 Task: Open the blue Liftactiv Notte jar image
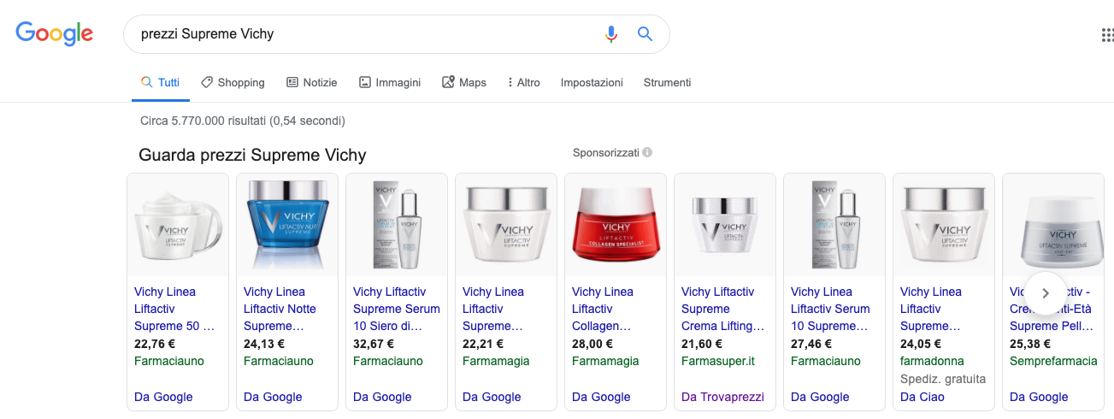click(x=287, y=225)
